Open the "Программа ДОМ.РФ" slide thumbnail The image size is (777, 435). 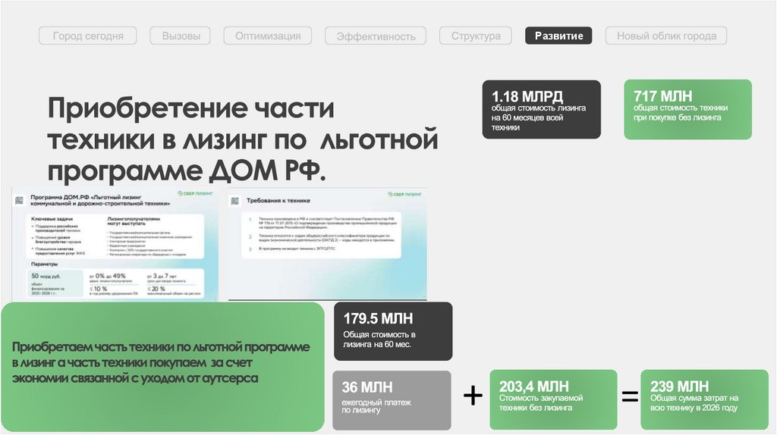(115, 244)
